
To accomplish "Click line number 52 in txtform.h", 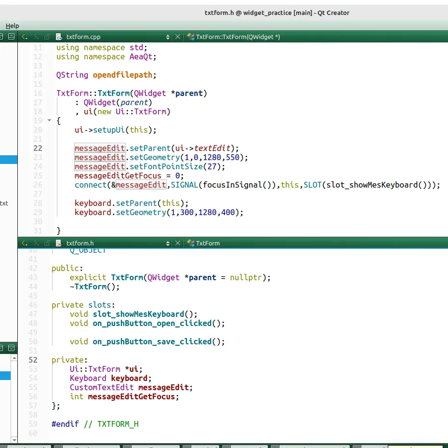I will click(x=33, y=360).
